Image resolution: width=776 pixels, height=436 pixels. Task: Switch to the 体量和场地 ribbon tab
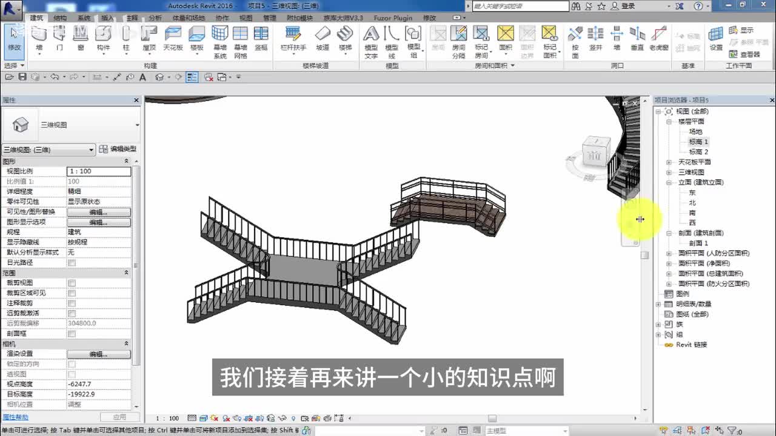click(189, 18)
